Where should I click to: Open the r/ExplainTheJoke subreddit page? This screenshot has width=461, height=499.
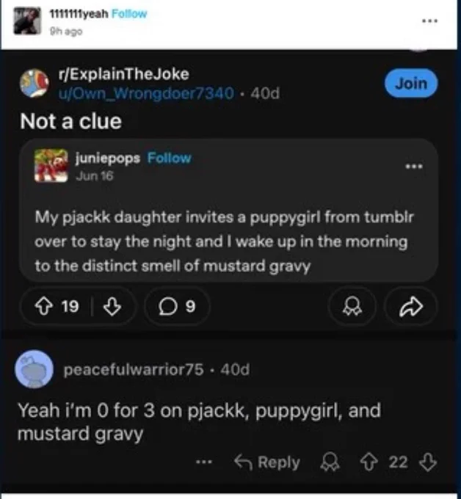click(x=123, y=74)
